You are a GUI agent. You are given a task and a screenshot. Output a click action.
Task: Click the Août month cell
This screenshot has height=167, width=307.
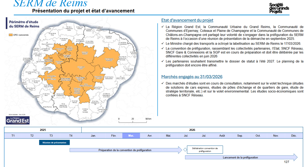click(x=222, y=135)
